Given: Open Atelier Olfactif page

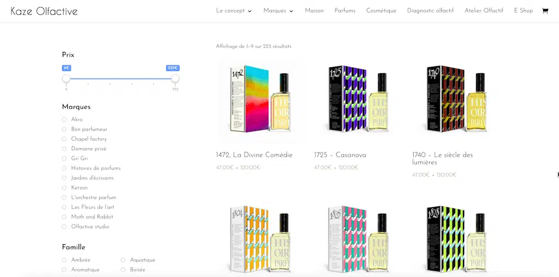Looking at the screenshot, I should tap(484, 11).
